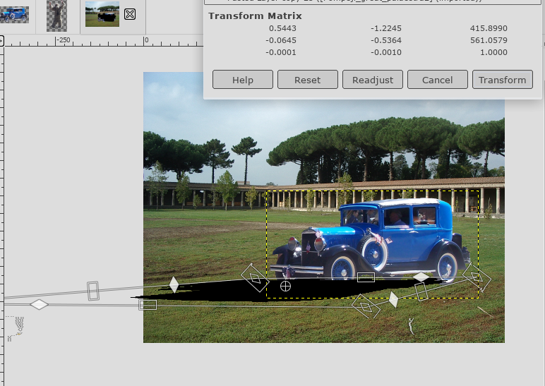Click matrix value 1.0000
The width and height of the screenshot is (545, 386).
point(493,52)
